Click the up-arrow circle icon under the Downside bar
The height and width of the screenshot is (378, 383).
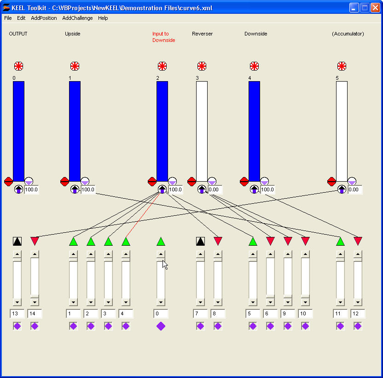tap(254, 189)
